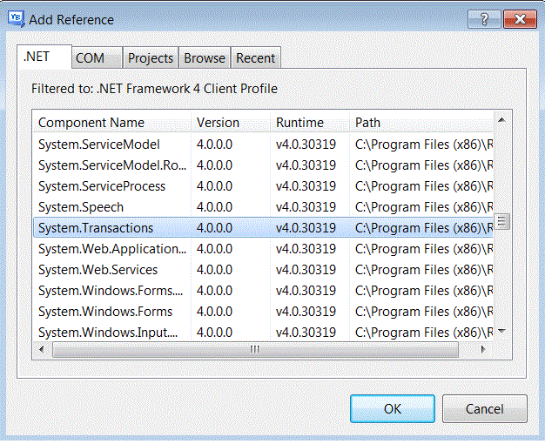This screenshot has height=444, width=545.
Task: Click runtime cell of System.Windows.Forms row
Action: click(x=306, y=311)
